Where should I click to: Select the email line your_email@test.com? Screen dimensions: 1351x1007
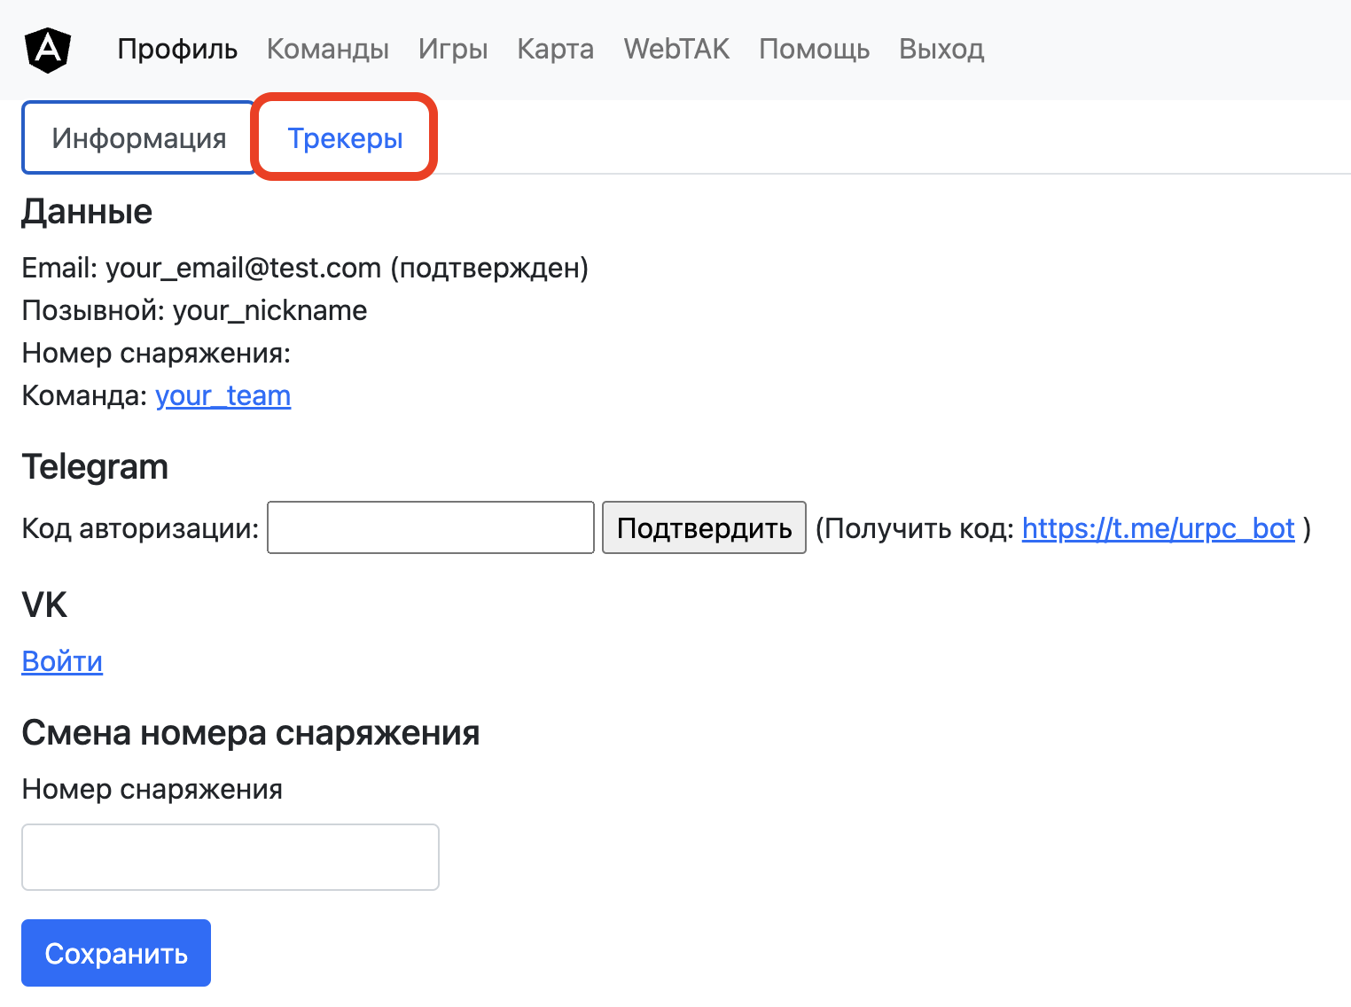(x=305, y=268)
